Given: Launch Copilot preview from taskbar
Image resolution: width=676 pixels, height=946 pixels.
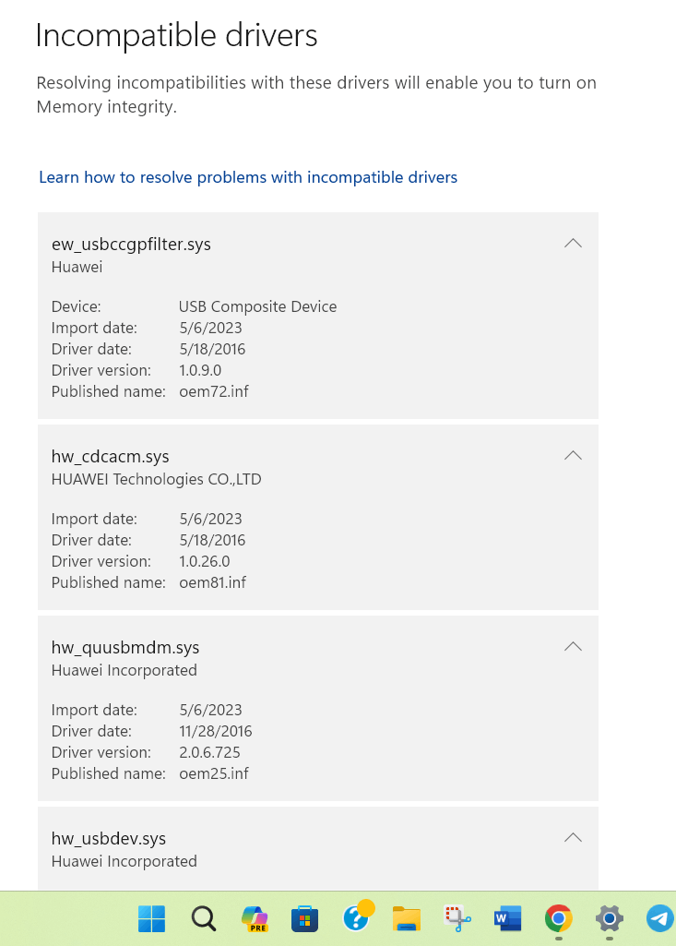Looking at the screenshot, I should coord(255,918).
